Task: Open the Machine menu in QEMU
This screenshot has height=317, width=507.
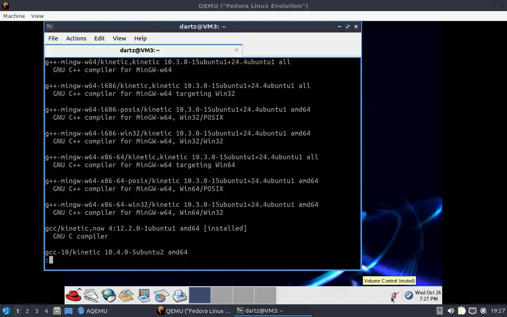Action: [14, 16]
